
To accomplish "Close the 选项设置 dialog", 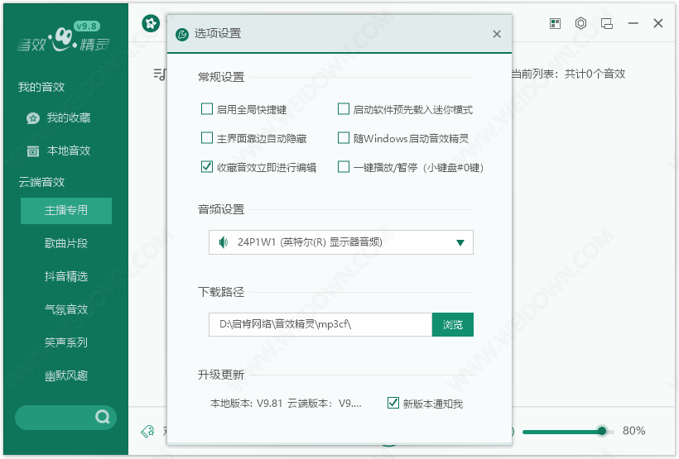I will (496, 35).
